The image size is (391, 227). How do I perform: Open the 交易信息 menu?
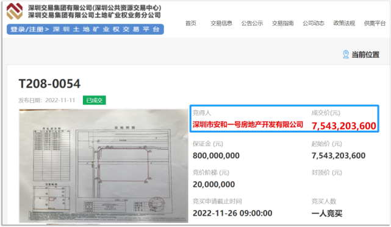tap(221, 23)
